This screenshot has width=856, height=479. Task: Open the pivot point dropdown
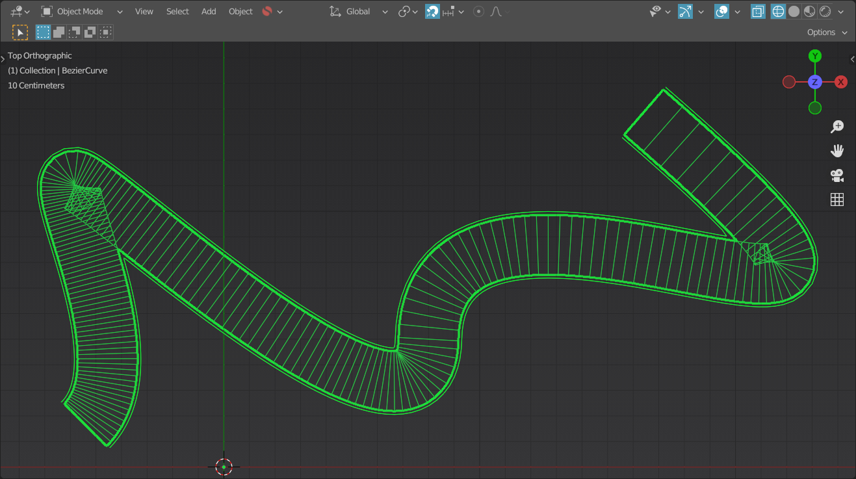point(408,12)
